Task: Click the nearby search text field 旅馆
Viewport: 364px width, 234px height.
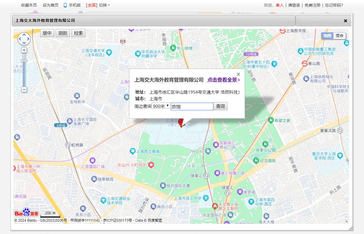Action: click(192, 106)
